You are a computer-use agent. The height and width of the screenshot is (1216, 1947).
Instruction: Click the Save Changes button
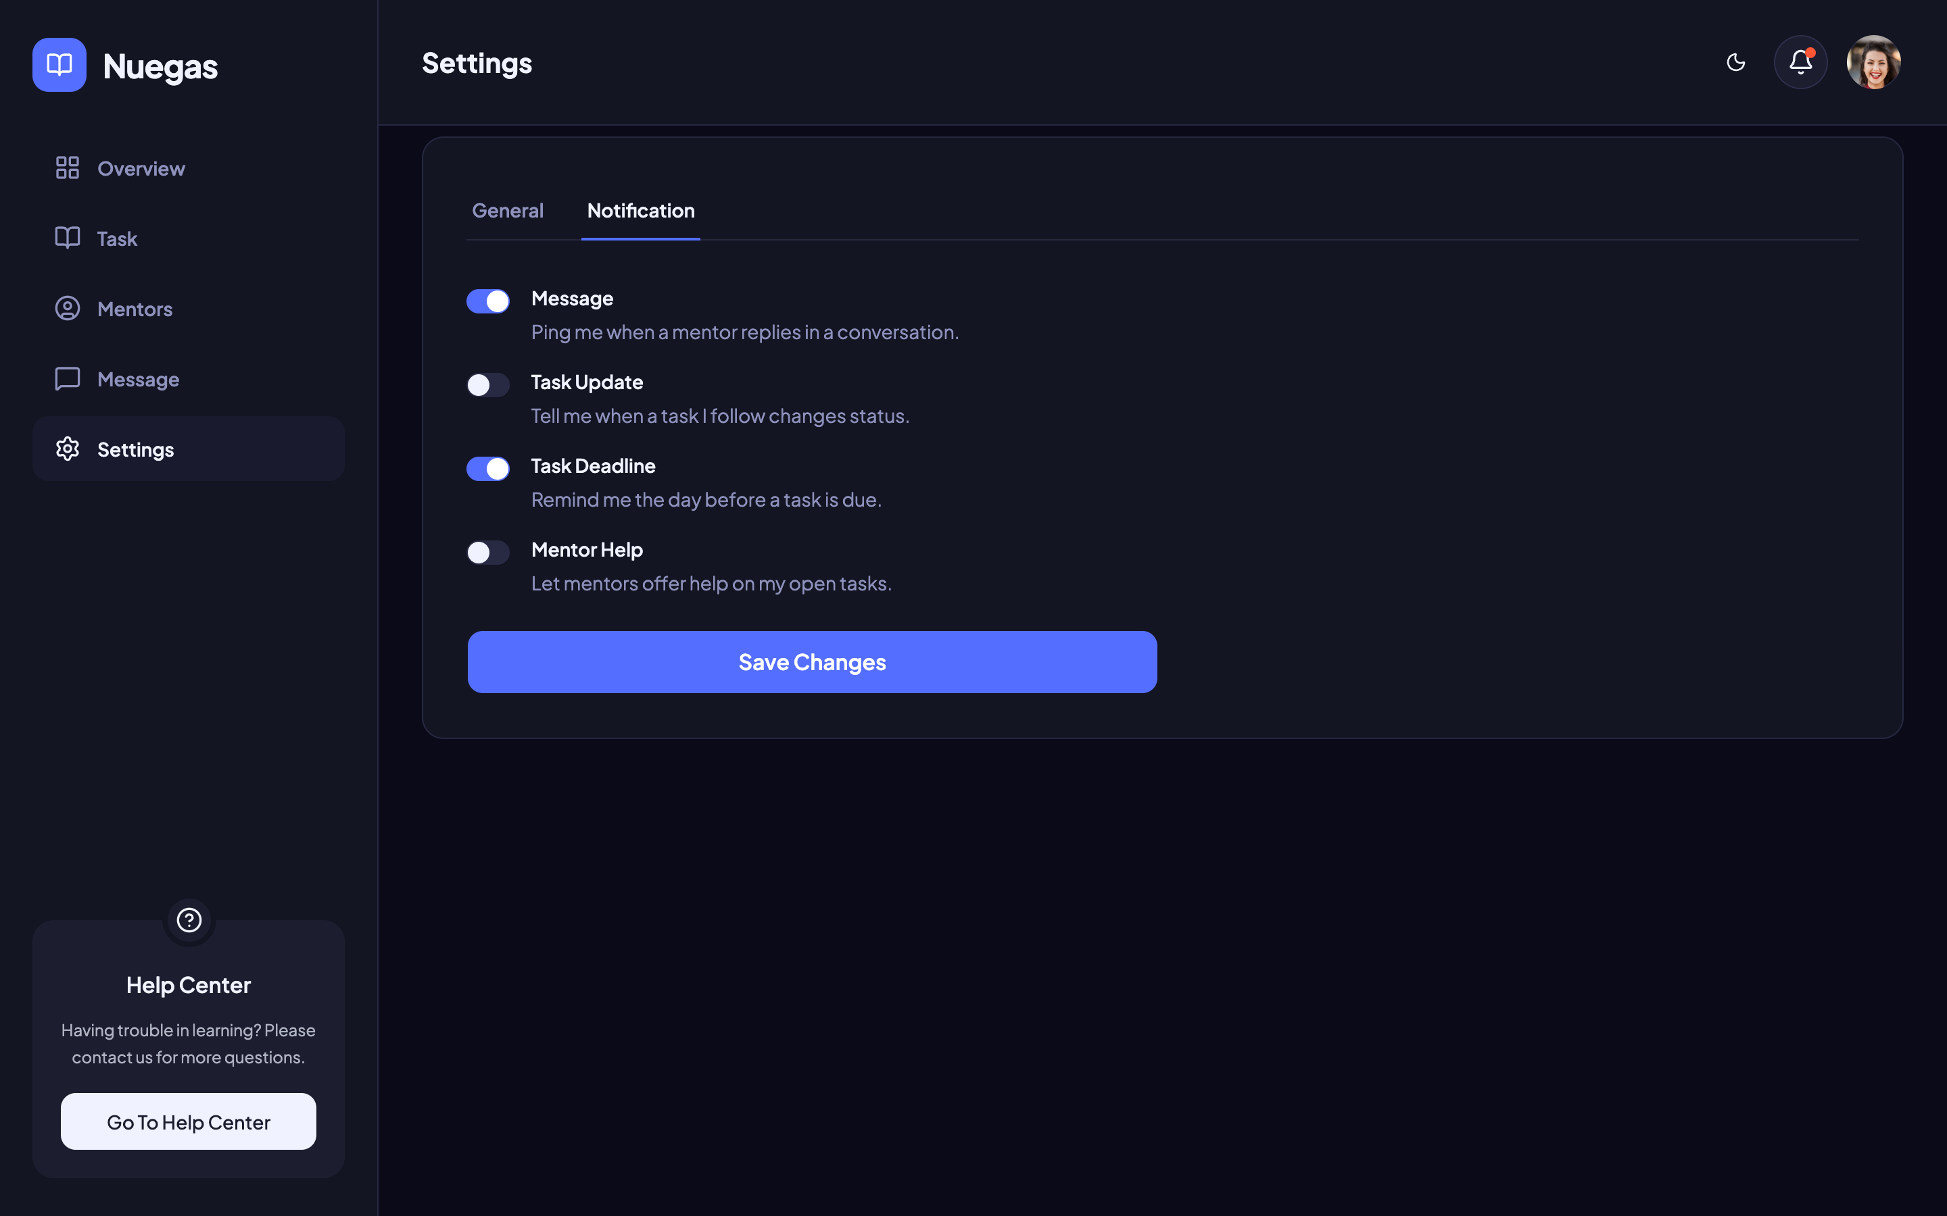(x=812, y=662)
